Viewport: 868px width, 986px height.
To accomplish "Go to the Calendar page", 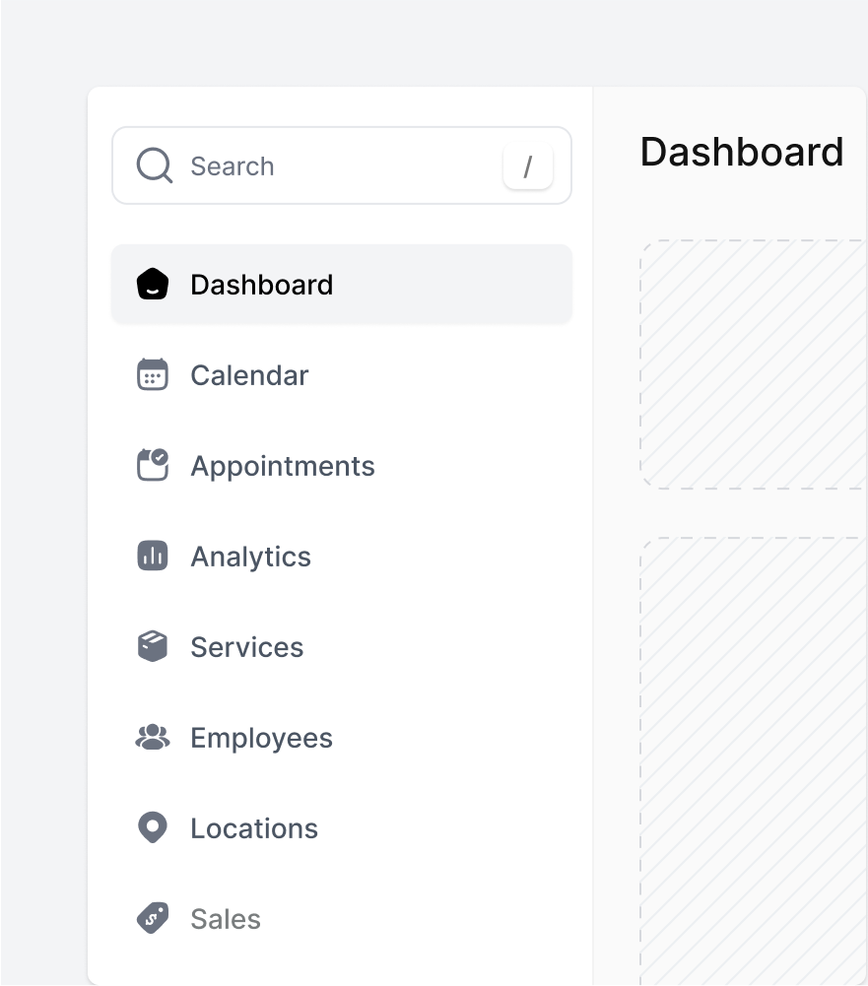I will (x=249, y=375).
